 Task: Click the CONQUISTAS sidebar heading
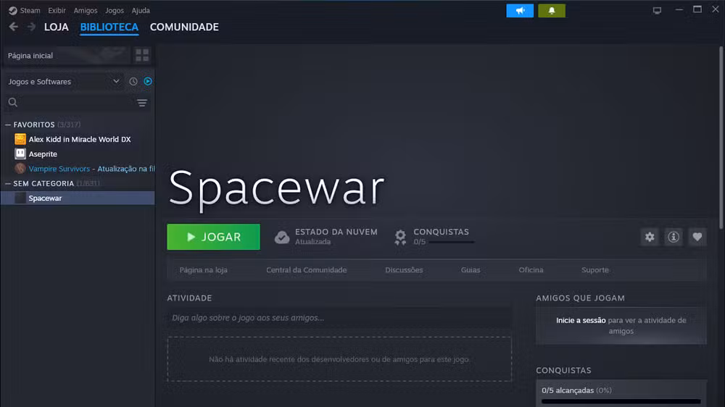(x=563, y=371)
